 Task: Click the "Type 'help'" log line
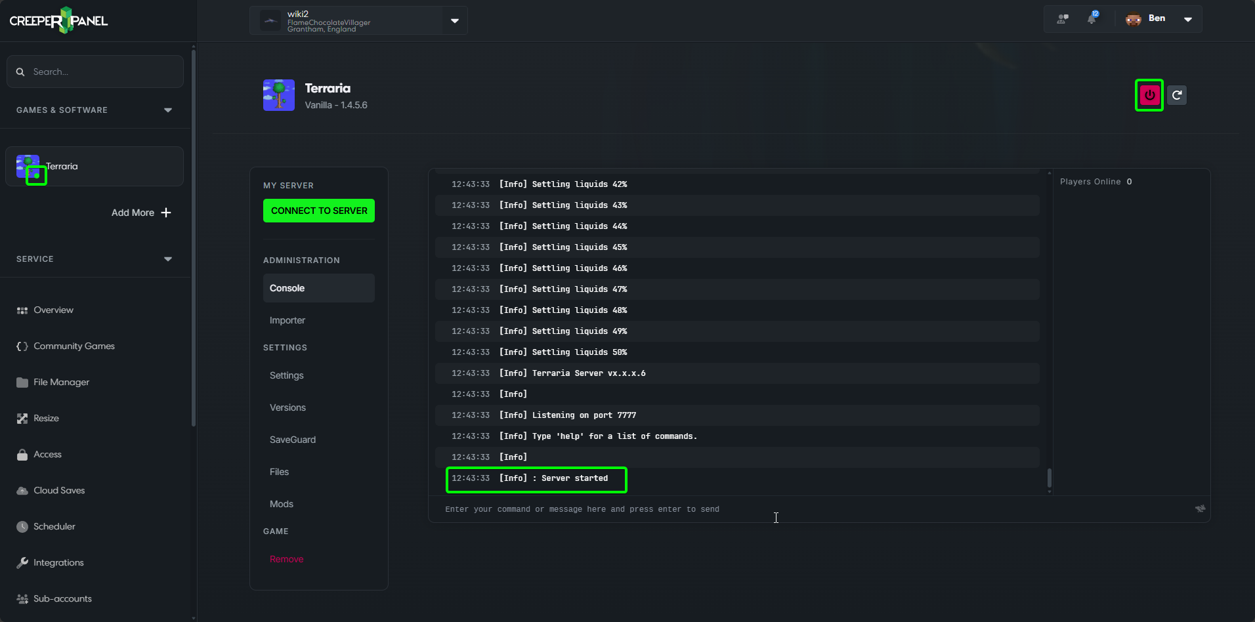pos(737,436)
